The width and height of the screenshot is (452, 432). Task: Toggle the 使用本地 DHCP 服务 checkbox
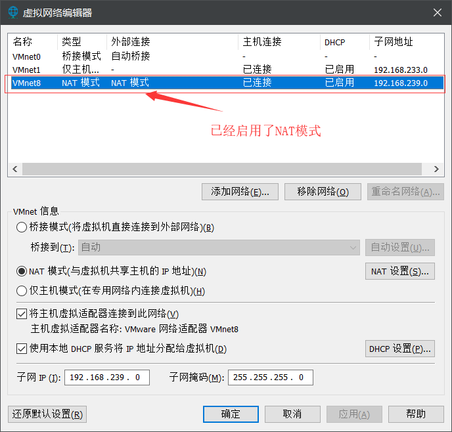[22, 349]
